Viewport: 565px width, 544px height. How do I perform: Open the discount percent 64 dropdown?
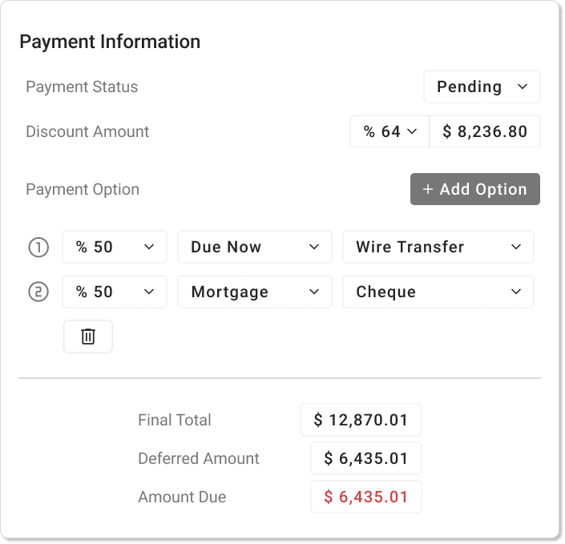click(389, 132)
